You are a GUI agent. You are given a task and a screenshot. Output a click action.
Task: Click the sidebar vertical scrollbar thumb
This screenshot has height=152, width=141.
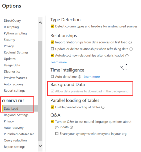(x=40, y=91)
